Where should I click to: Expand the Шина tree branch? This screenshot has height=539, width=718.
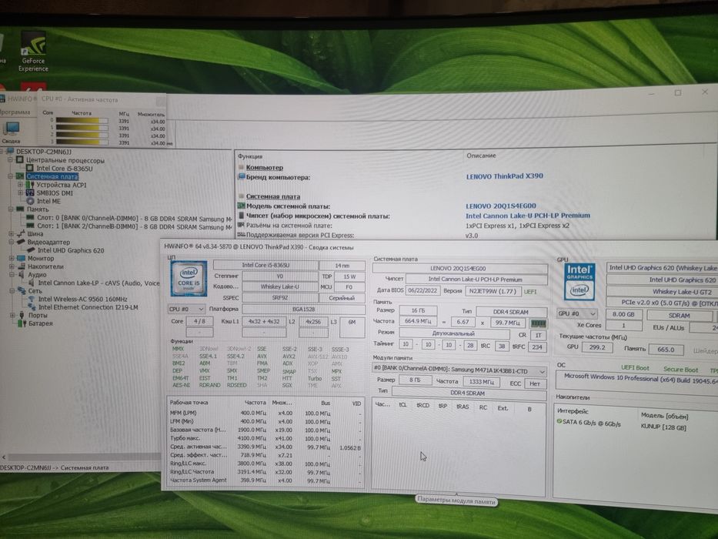coord(11,234)
